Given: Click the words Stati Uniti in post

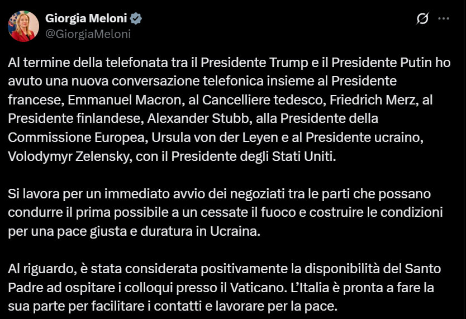Looking at the screenshot, I should click(303, 156).
